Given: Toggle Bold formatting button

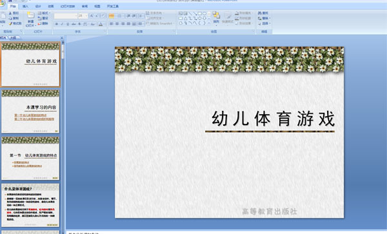Looking at the screenshot, I should click(x=57, y=24).
